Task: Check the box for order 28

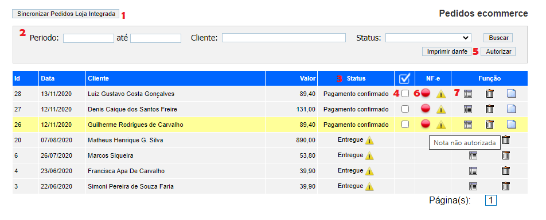Action: pos(405,93)
